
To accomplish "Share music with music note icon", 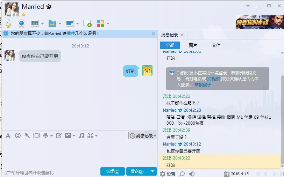I will tap(81, 135).
